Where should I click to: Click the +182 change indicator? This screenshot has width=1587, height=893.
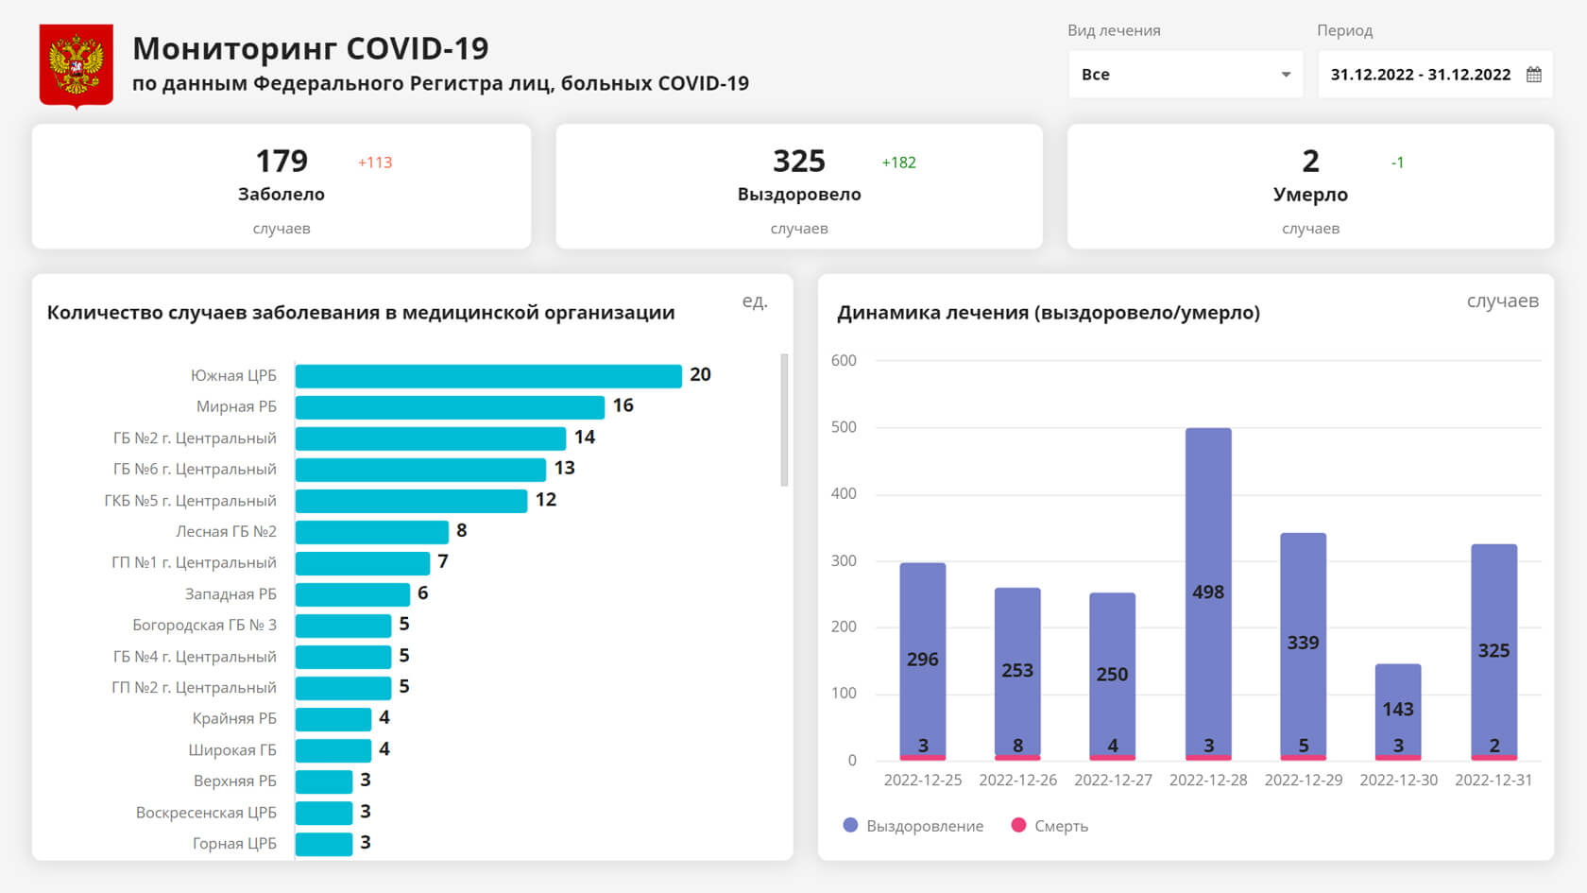899,163
